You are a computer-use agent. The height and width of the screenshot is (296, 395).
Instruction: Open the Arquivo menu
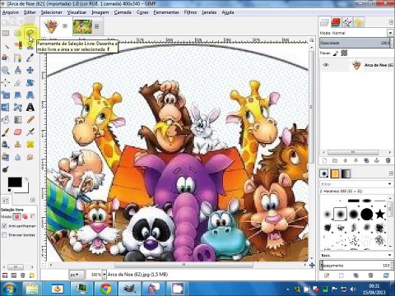click(11, 12)
